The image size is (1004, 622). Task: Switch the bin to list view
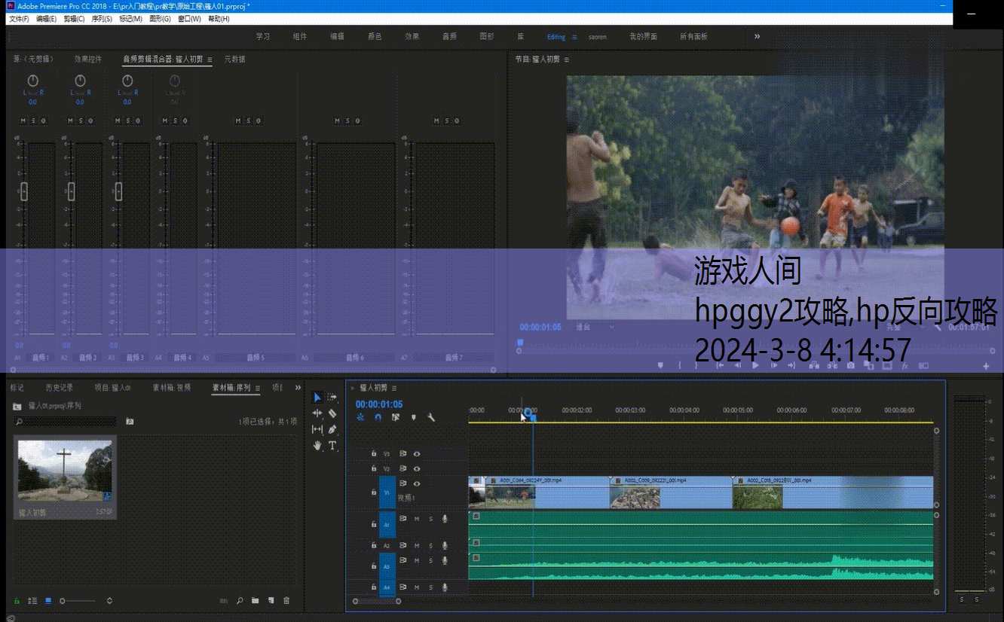[32, 600]
